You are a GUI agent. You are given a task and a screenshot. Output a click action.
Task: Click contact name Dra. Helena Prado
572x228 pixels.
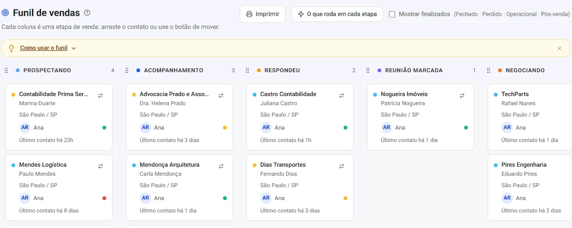pos(163,103)
